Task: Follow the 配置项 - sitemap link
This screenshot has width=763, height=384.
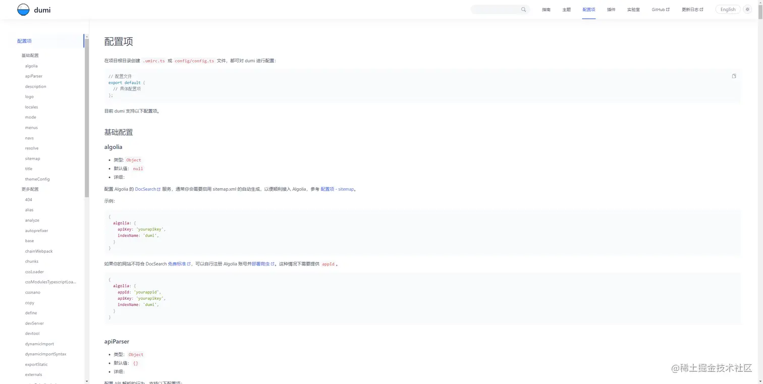Action: (x=337, y=189)
